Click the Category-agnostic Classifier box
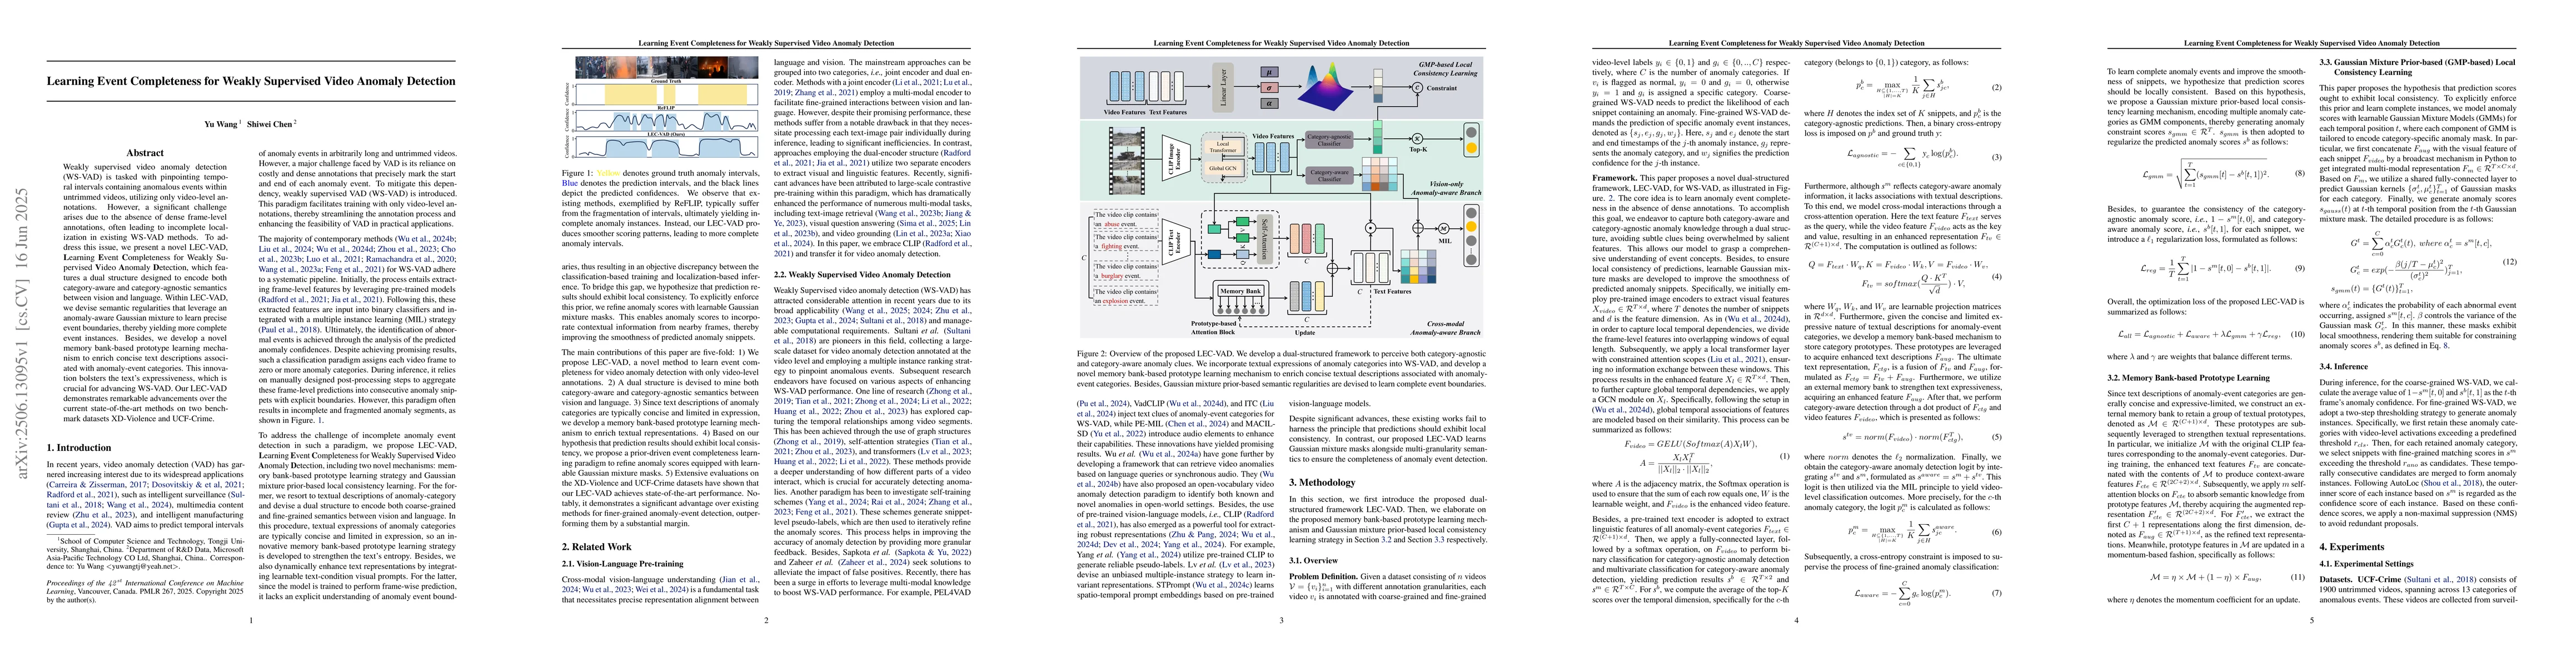Screen dimensions: 2576x667 [x=1328, y=141]
